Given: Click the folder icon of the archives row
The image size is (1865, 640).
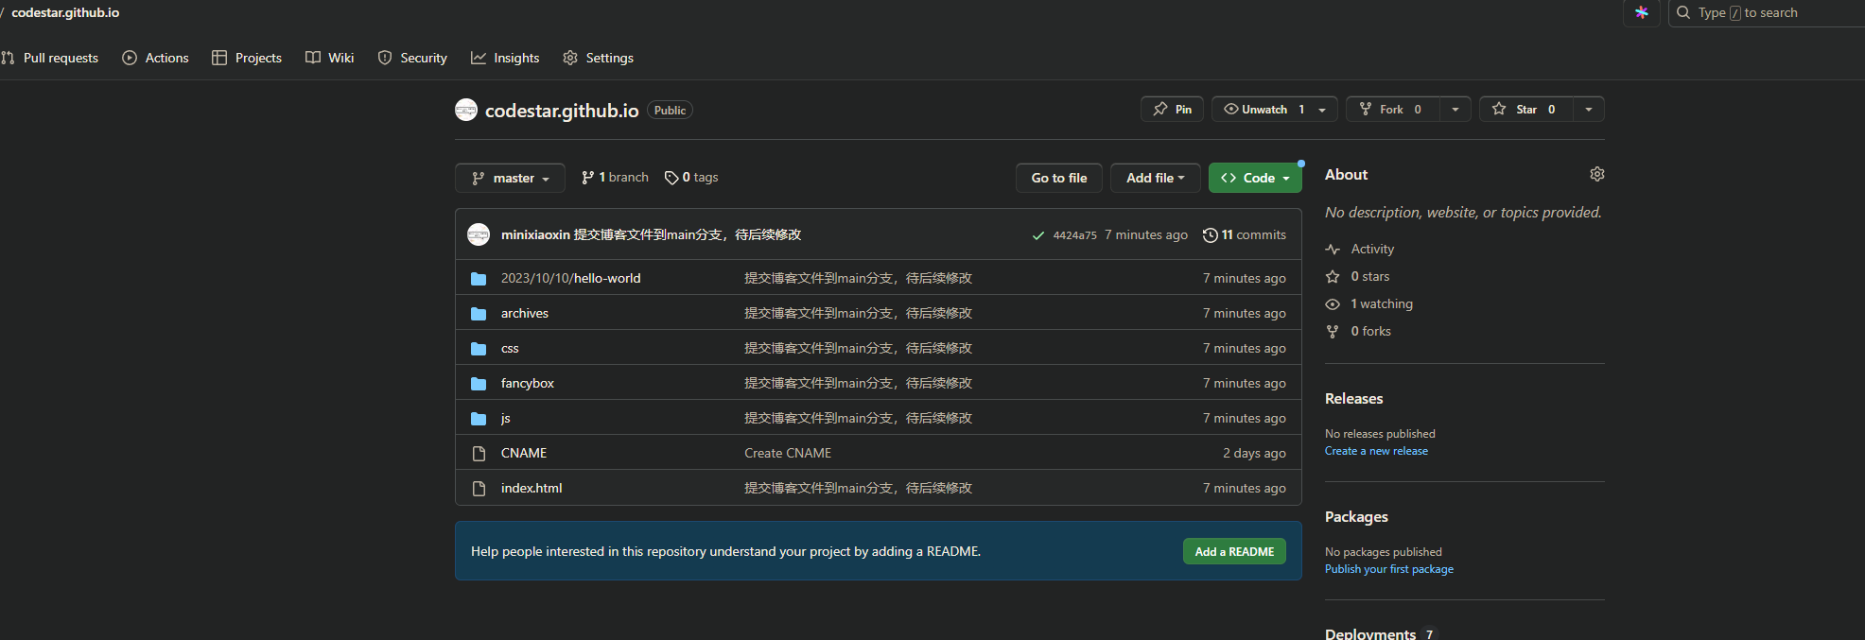Looking at the screenshot, I should 479,314.
